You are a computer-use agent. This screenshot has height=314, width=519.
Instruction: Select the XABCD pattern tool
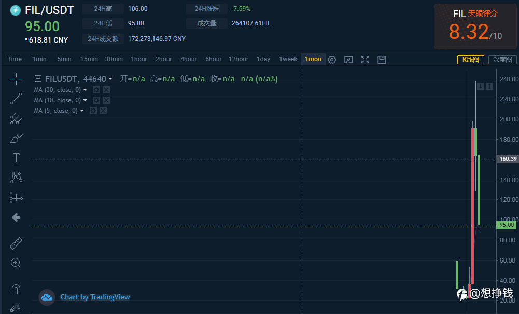16,178
